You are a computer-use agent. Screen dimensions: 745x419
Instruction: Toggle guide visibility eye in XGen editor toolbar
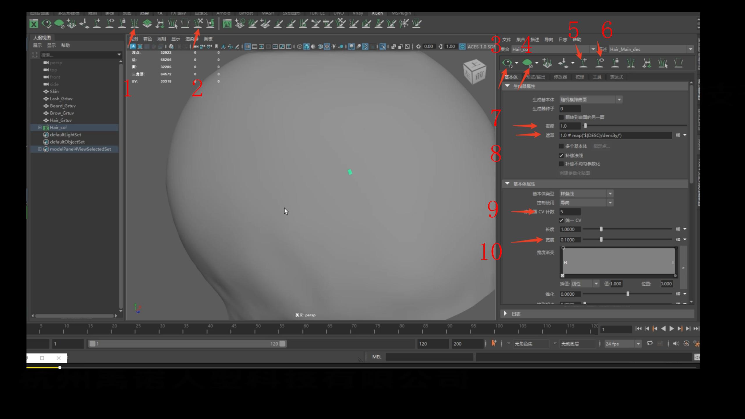pos(599,63)
